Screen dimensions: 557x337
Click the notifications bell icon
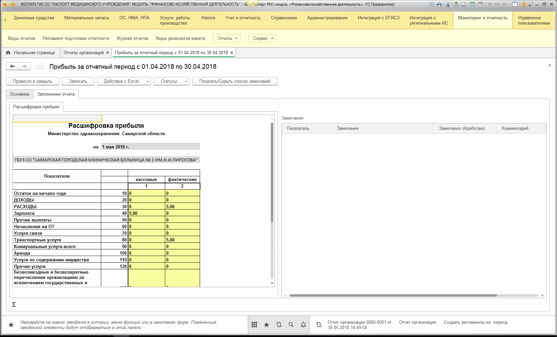tap(303, 325)
